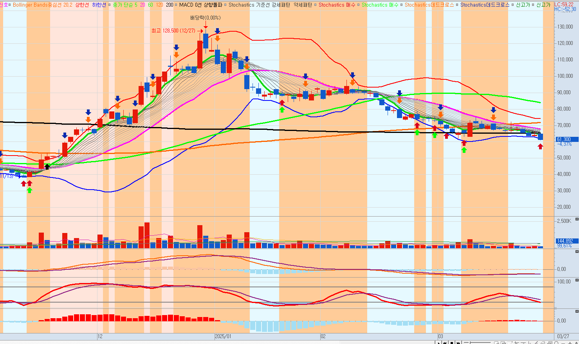Select the green 60 moving average label
This screenshot has height=344, width=579.
tap(150, 5)
